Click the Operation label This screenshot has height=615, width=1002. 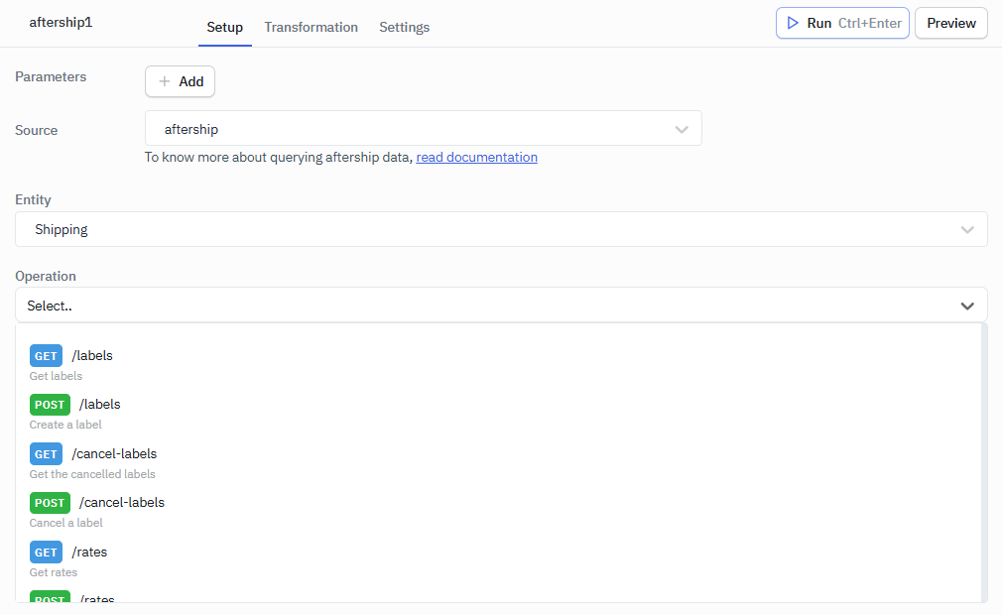pyautogui.click(x=46, y=276)
